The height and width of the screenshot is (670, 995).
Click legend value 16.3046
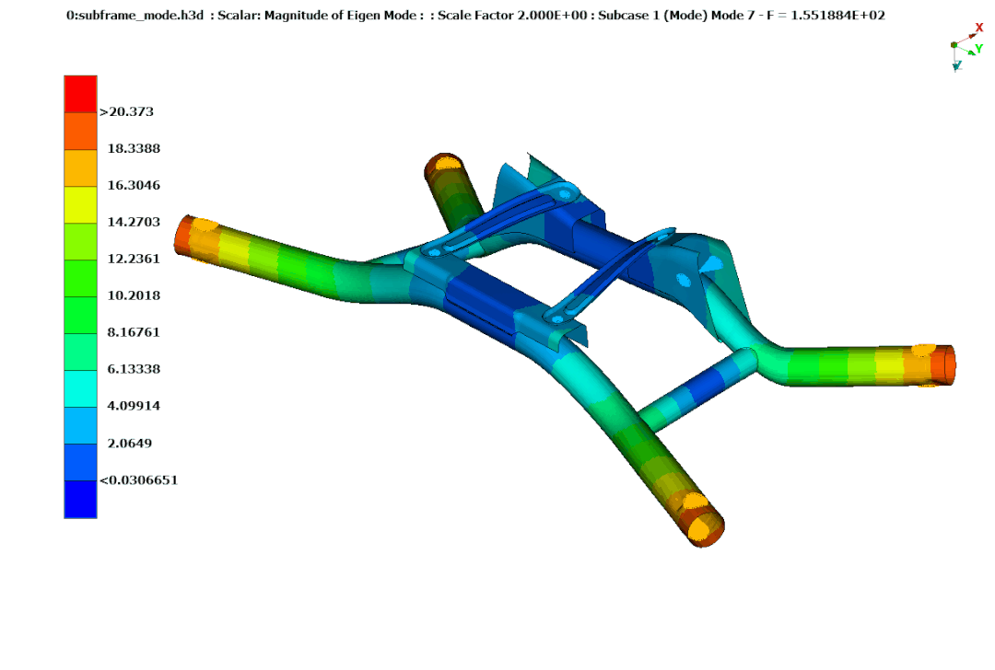[134, 185]
